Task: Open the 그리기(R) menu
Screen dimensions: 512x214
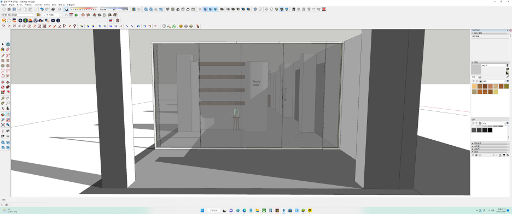Action: tap(38, 5)
